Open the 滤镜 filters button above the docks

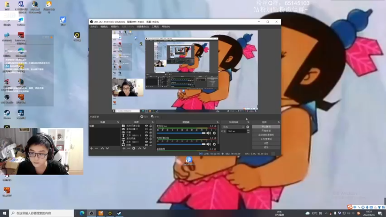pyautogui.click(x=155, y=117)
